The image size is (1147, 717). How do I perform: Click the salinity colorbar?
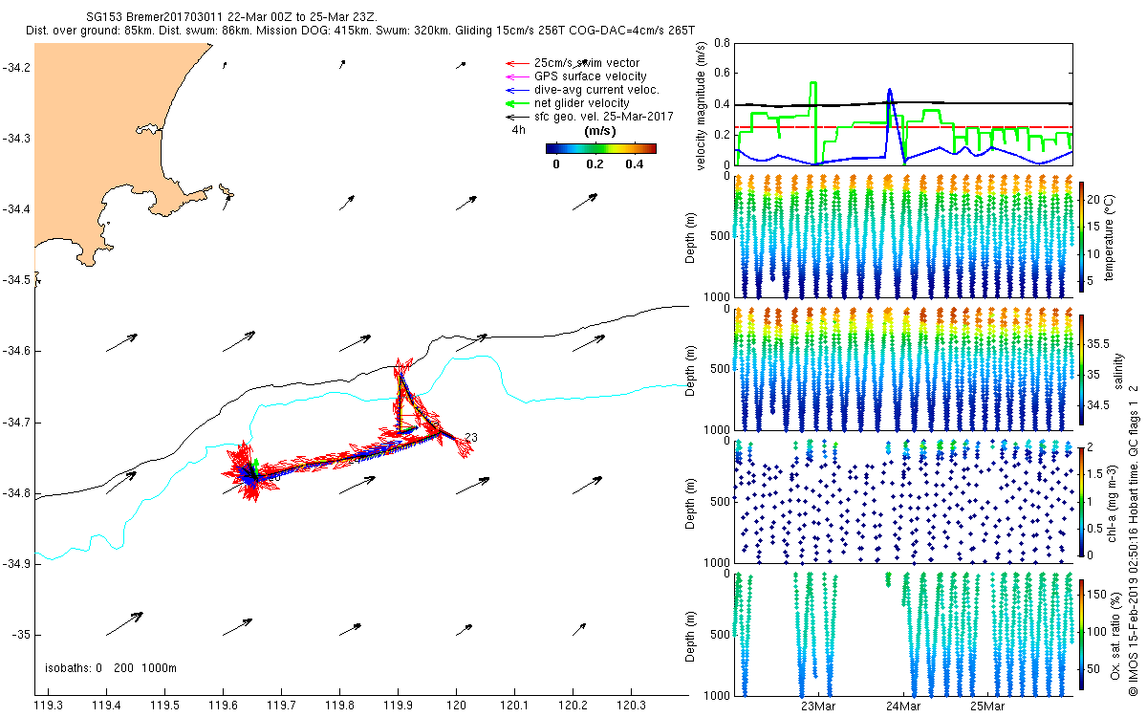[1081, 370]
